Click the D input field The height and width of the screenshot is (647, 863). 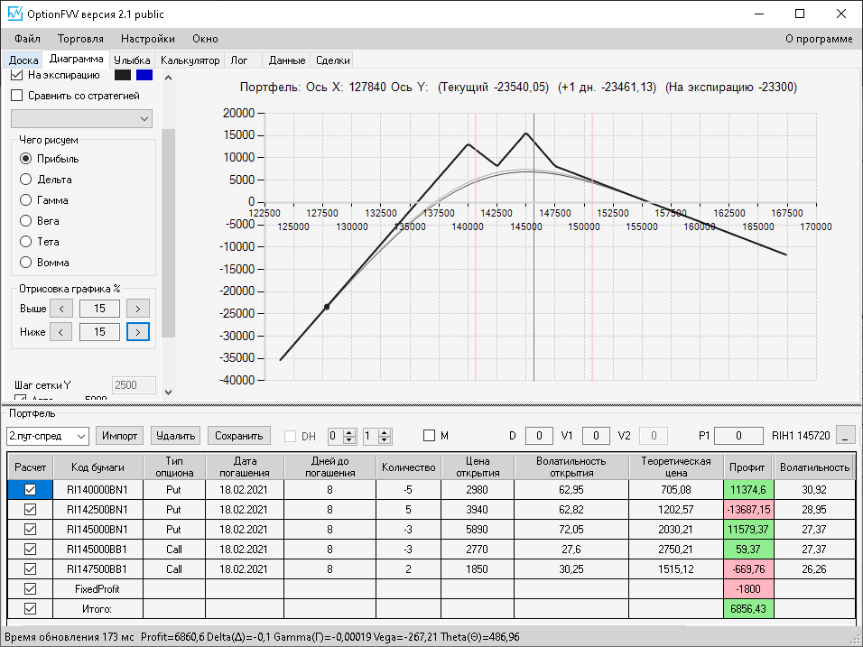(539, 436)
